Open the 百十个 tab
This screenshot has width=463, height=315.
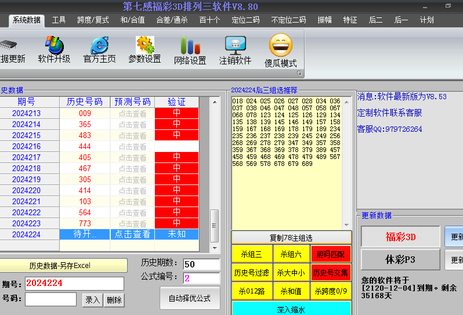click(209, 20)
